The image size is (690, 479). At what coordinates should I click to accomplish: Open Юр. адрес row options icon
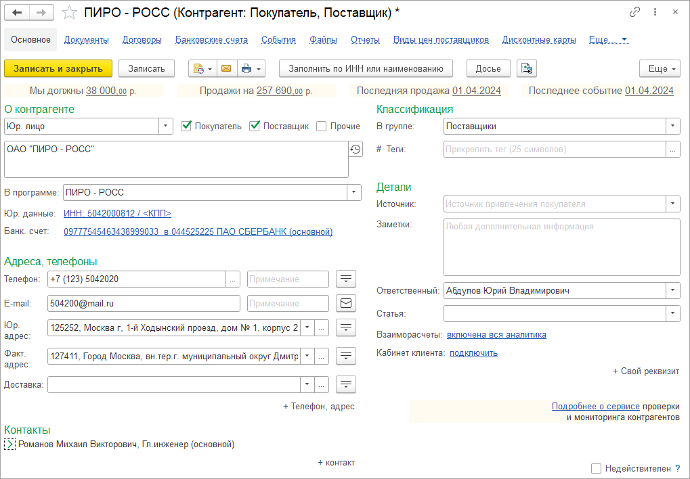click(346, 327)
